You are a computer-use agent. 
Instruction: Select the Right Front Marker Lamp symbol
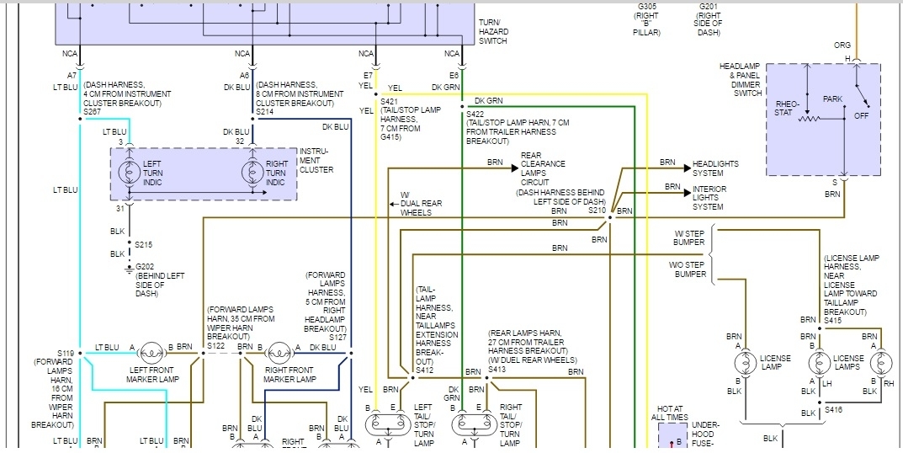282,353
